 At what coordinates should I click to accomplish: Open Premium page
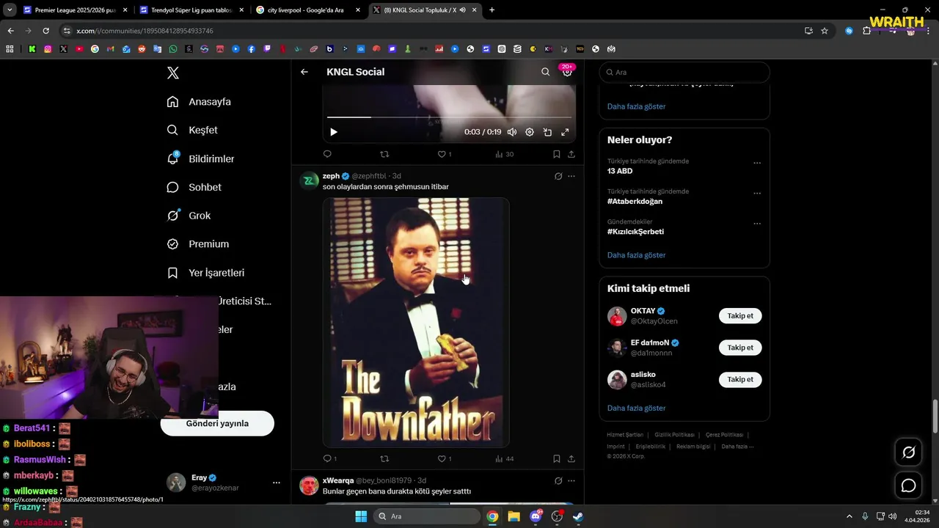(x=197, y=244)
